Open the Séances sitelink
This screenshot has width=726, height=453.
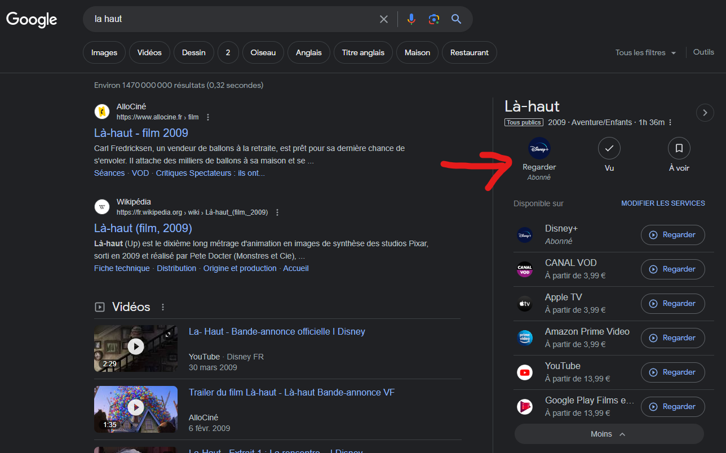(109, 173)
